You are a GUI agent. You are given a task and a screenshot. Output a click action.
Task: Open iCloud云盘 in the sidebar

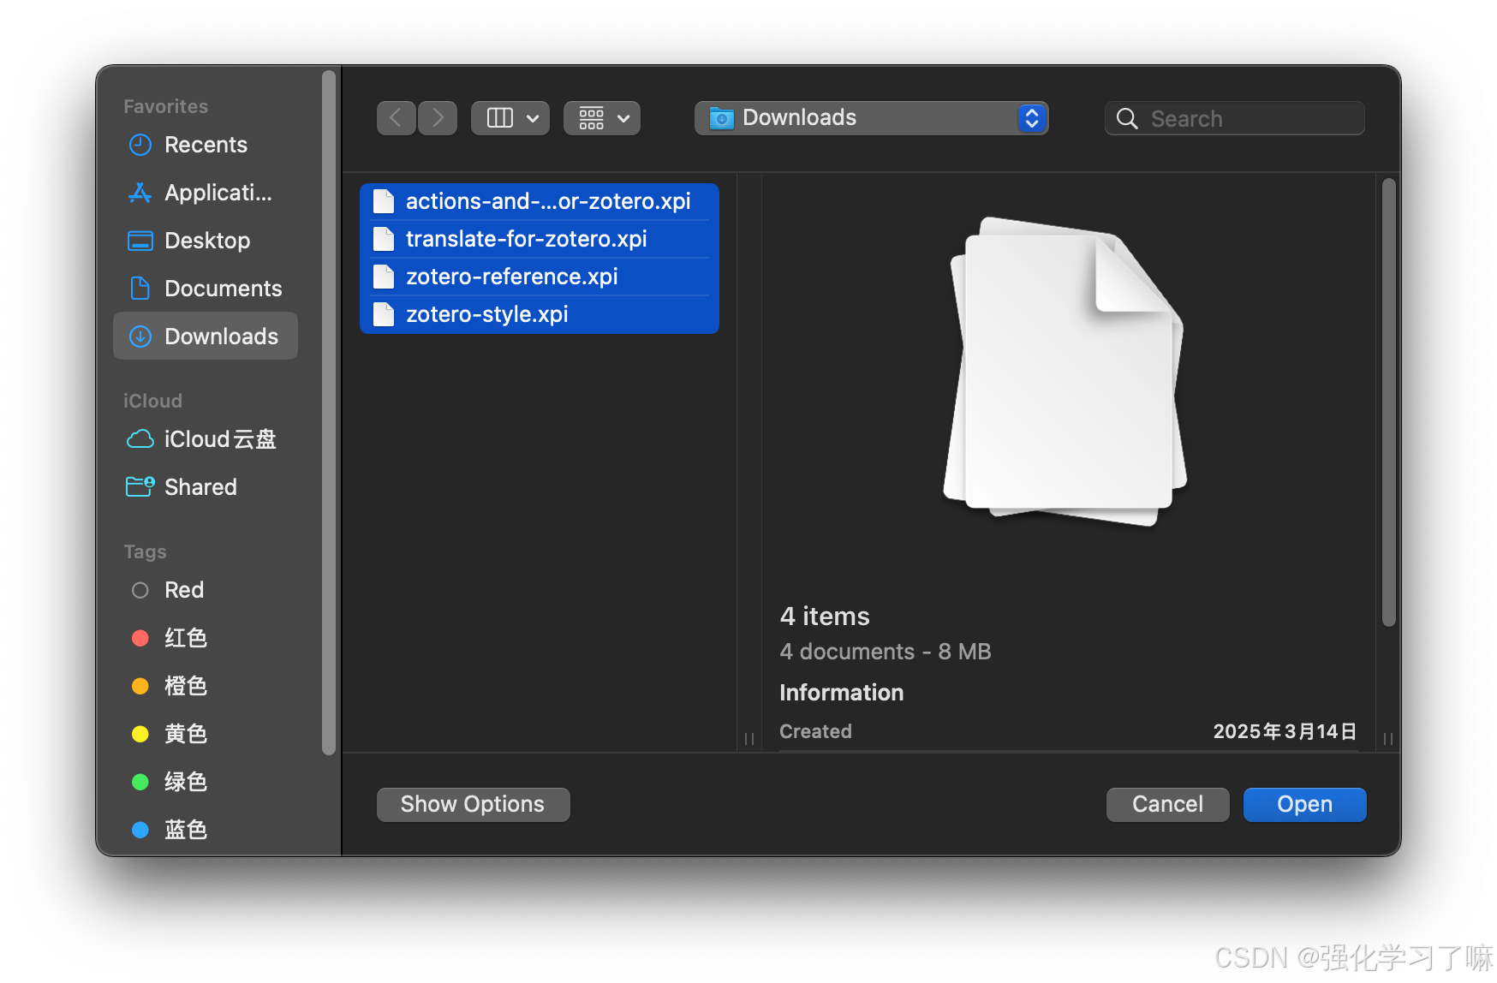coord(206,439)
